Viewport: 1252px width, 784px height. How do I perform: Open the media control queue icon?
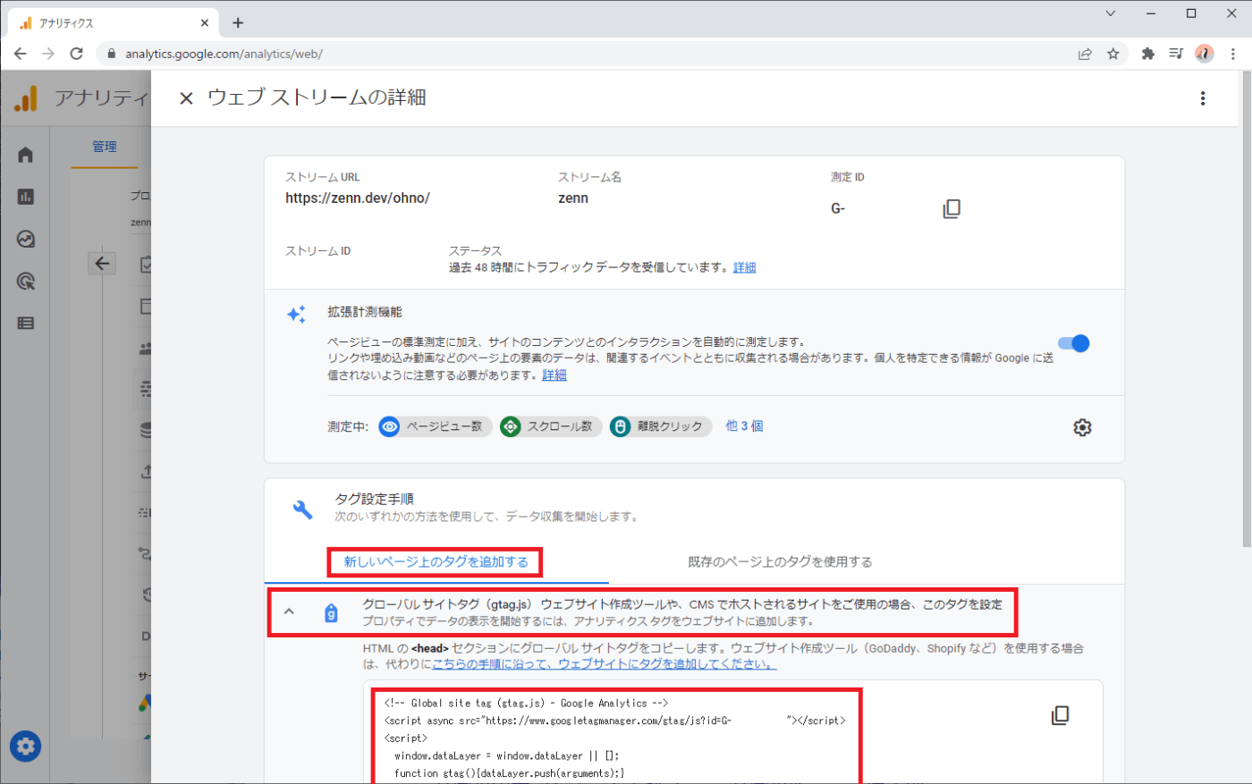[x=1176, y=54]
